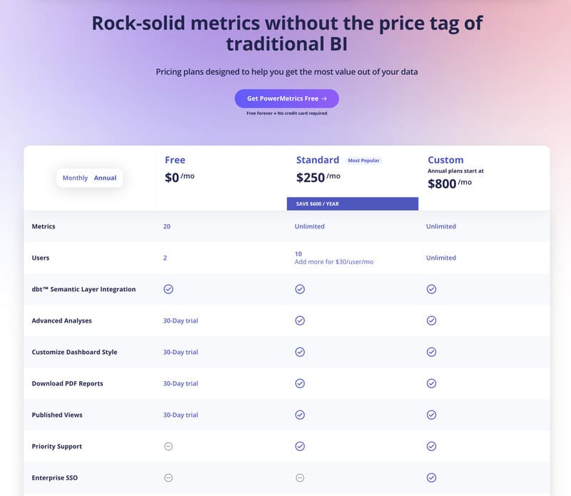
Task: Click the dbt Semantic Layer Integration label
Action: tap(84, 289)
